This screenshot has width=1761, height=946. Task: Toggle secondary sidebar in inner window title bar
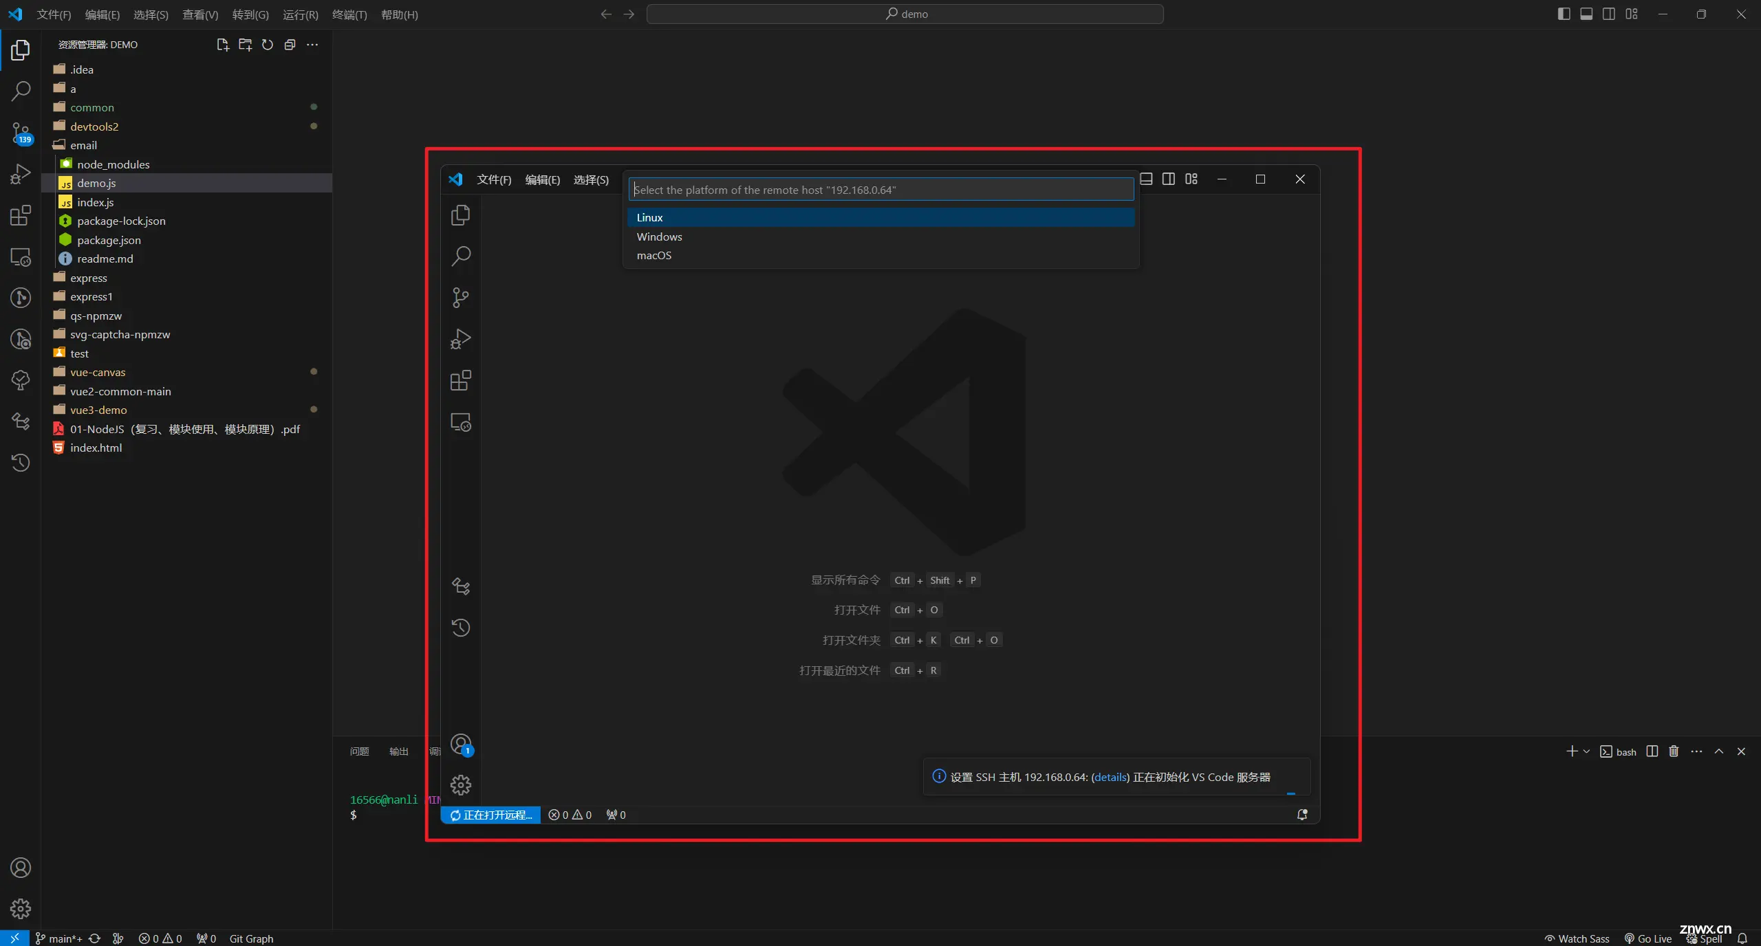[x=1169, y=179]
